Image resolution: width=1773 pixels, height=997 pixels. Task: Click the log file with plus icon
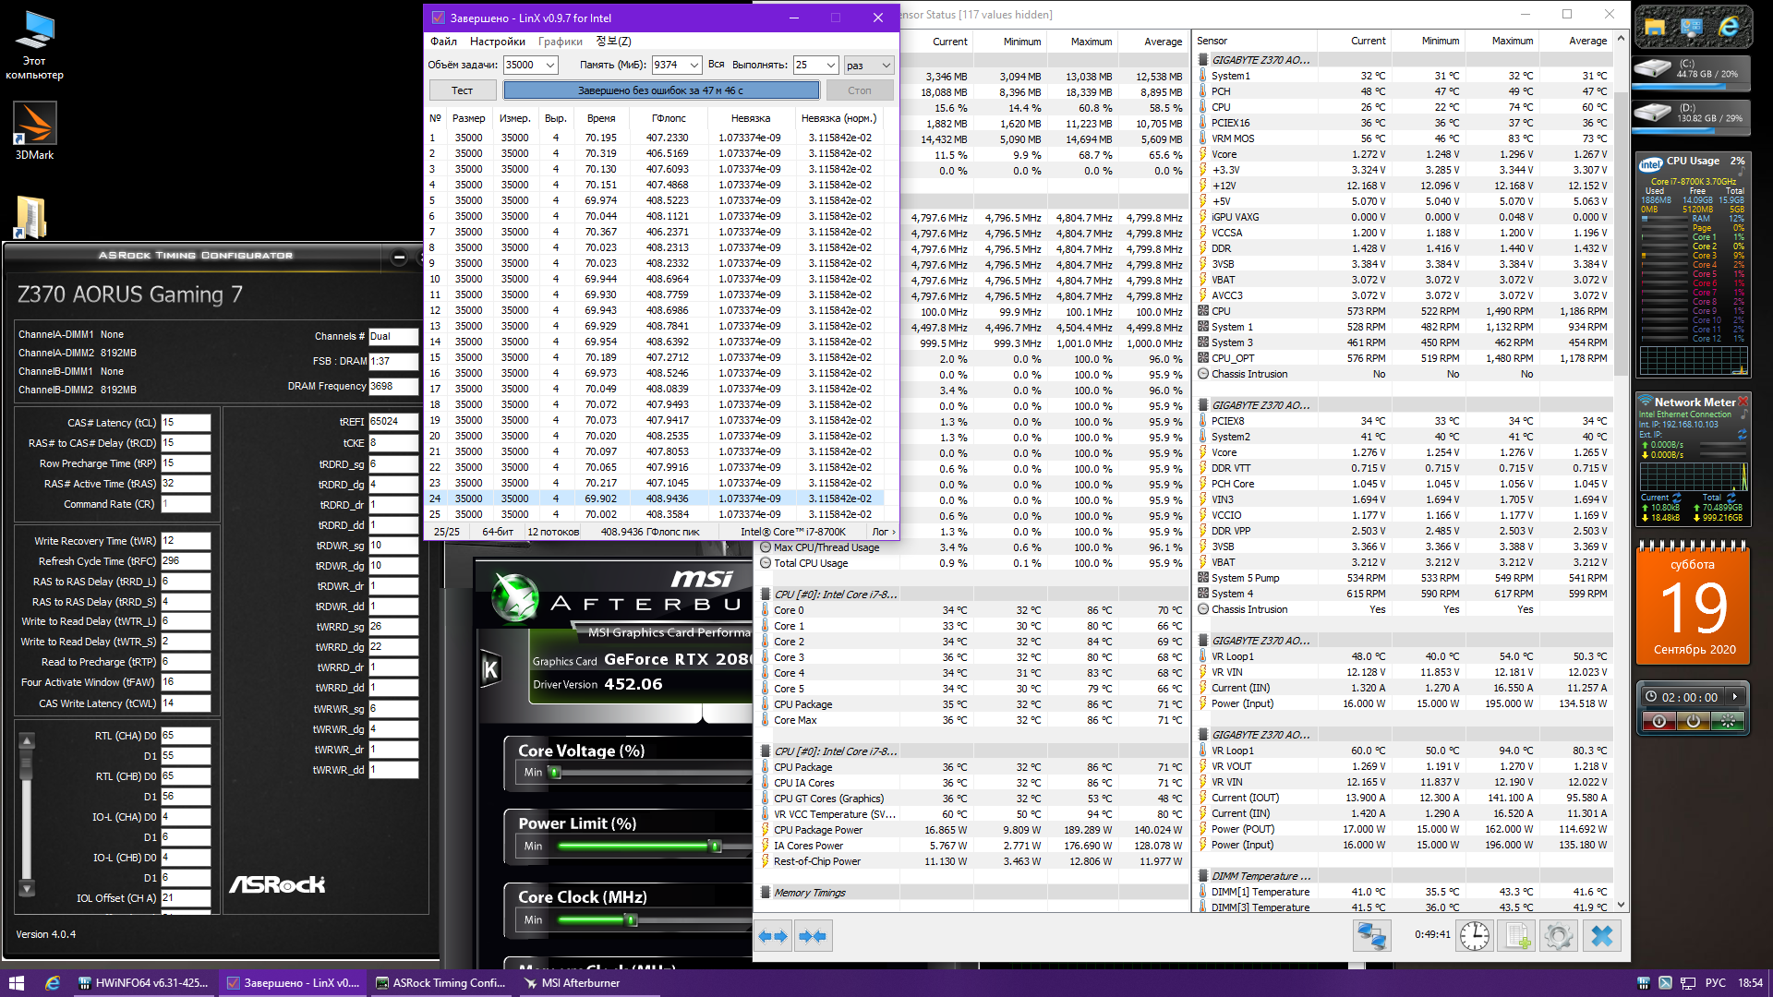coord(1517,936)
